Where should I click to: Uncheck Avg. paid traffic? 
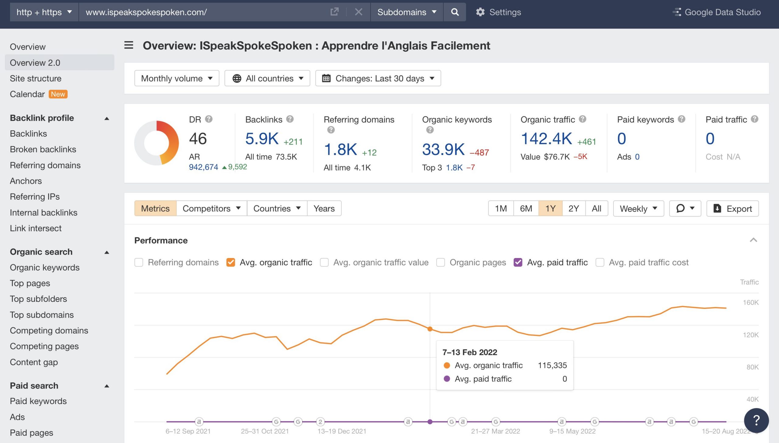click(x=518, y=262)
